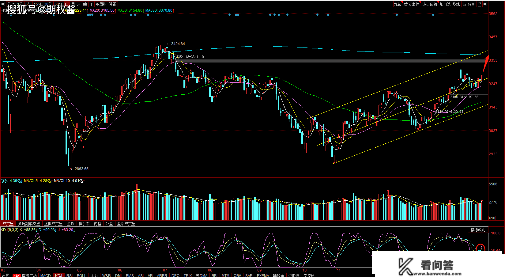Select the 盘后成交量 tab
The width and height of the screenshot is (505, 277).
pos(126,224)
